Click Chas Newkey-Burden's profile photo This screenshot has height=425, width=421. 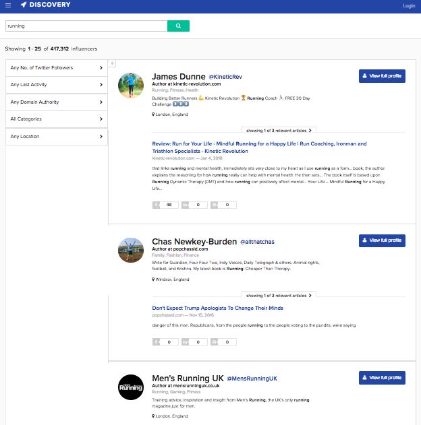131,251
